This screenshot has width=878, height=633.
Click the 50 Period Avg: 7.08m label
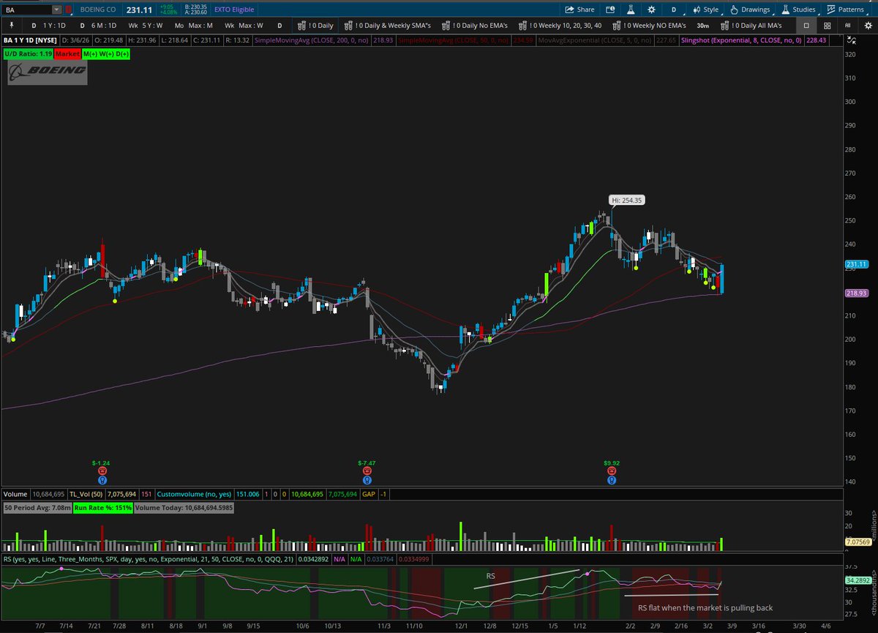pos(37,507)
